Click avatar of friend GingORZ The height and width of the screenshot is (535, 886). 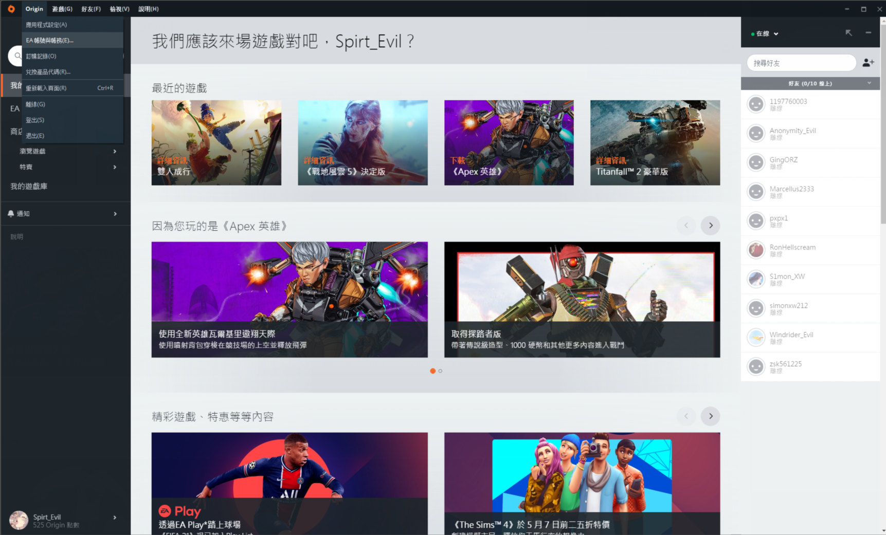click(x=756, y=163)
